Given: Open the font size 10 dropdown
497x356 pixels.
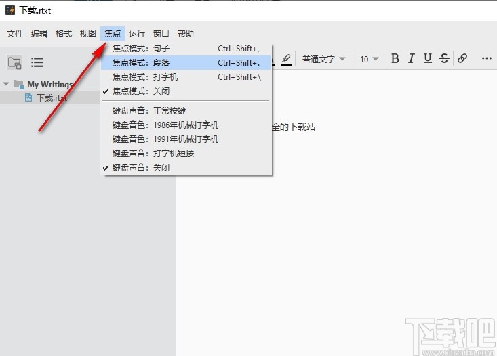Looking at the screenshot, I should tap(369, 59).
